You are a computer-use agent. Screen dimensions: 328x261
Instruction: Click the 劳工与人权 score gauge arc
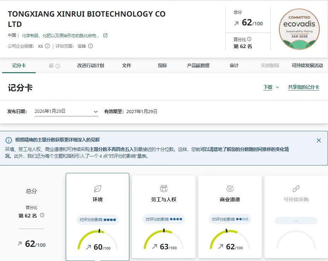[x=164, y=238]
